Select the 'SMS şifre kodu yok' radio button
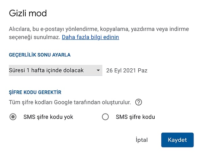 coord(13,117)
